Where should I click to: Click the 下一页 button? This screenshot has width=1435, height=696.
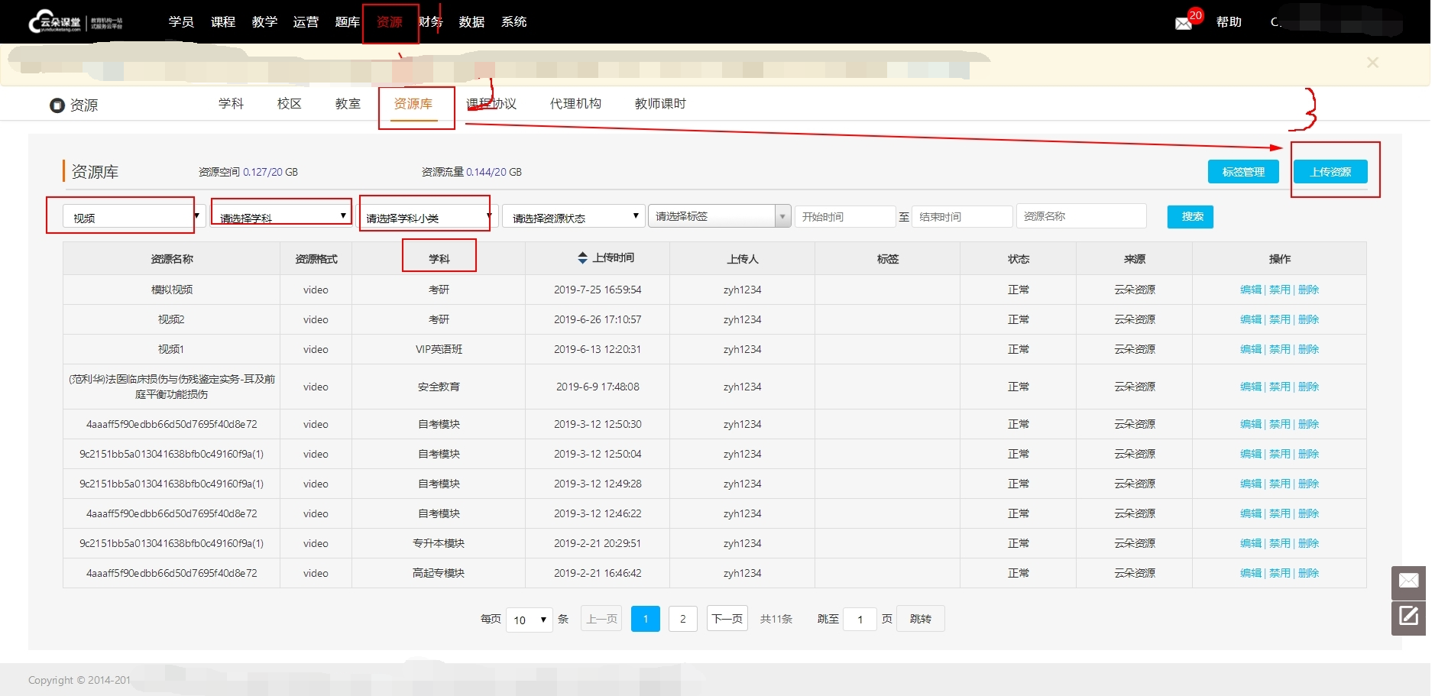pos(727,619)
